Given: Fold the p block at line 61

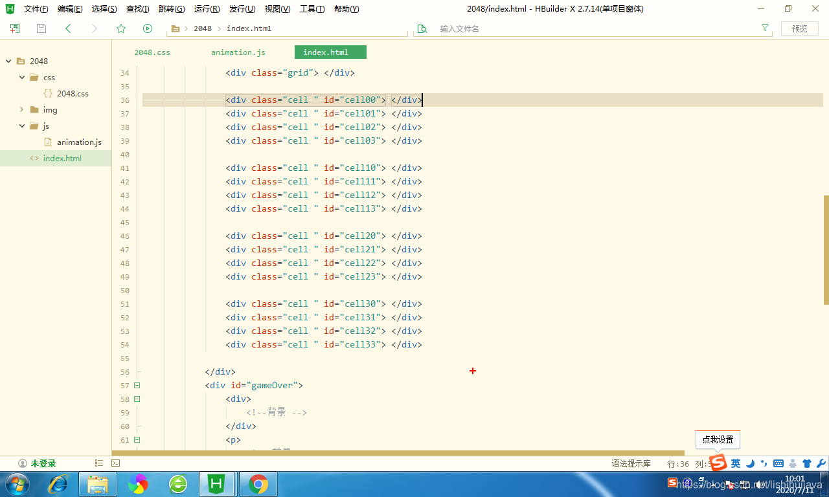Looking at the screenshot, I should click(x=137, y=440).
